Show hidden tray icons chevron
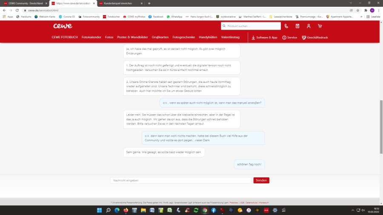 [x=353, y=210]
